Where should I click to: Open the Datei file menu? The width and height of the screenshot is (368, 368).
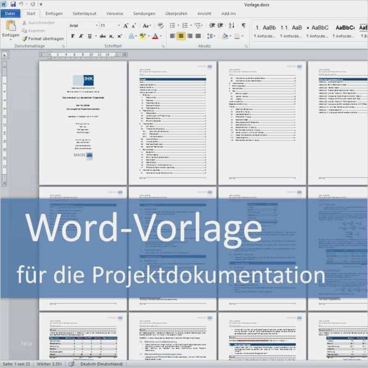(x=10, y=13)
